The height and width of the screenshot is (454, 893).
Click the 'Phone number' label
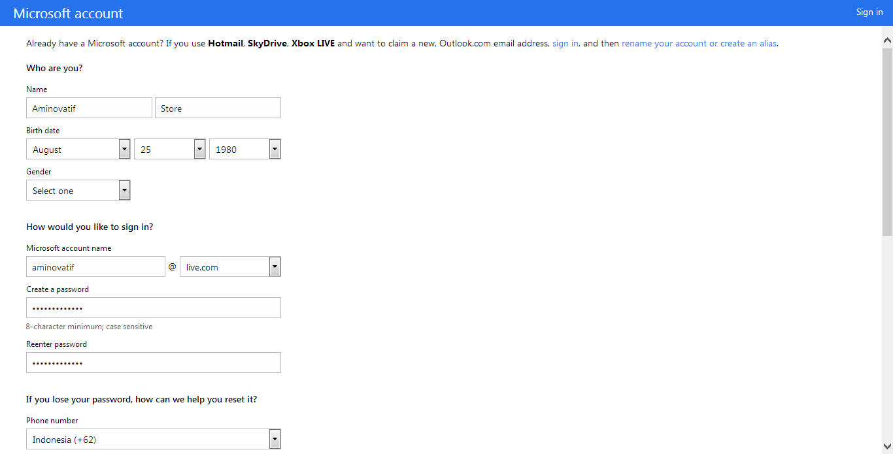[x=52, y=421]
